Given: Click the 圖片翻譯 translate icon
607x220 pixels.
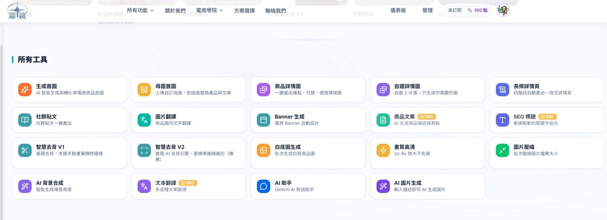Looking at the screenshot, I should click(x=144, y=120).
